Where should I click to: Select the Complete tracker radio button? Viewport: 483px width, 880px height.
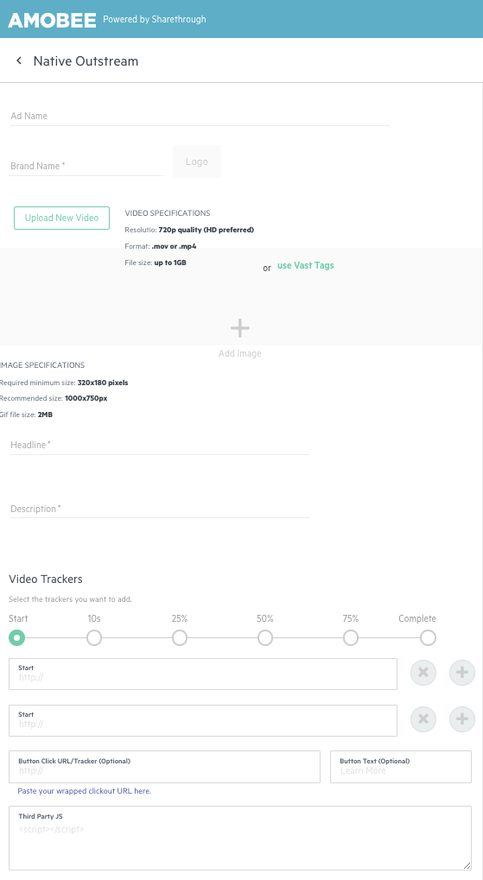[428, 638]
